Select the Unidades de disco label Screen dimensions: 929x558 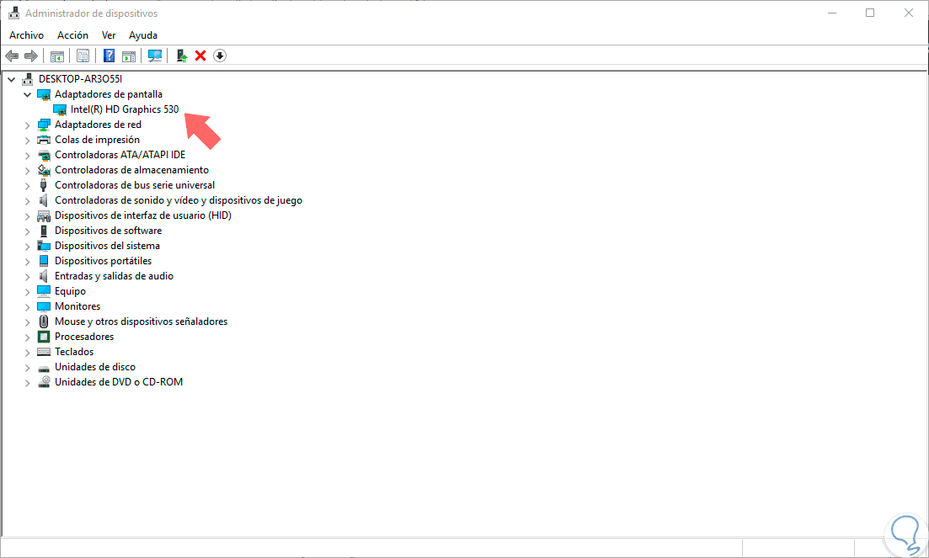coord(95,367)
